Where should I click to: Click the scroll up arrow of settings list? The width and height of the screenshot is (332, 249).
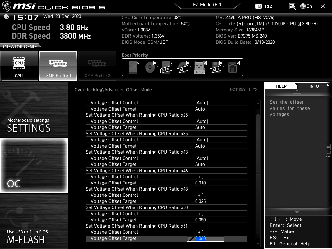coord(258,103)
